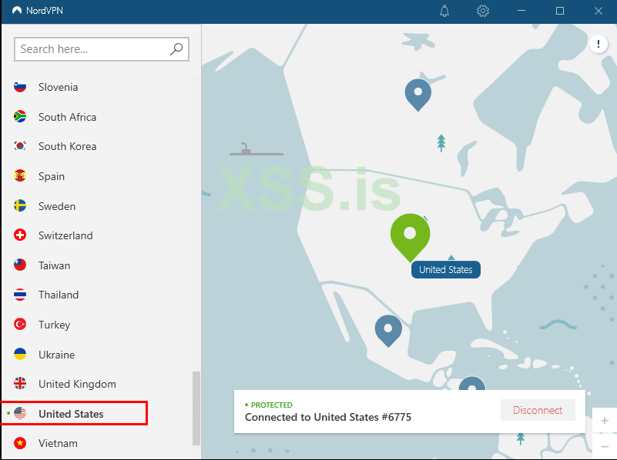Click the Turkey flag icon
Screen dimensions: 617x460
click(20, 325)
